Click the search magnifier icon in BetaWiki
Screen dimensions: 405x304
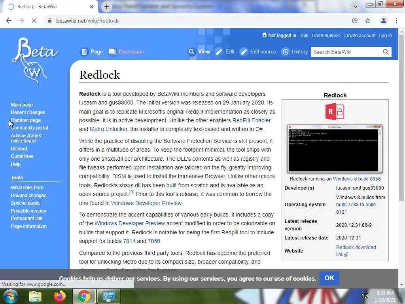386,52
